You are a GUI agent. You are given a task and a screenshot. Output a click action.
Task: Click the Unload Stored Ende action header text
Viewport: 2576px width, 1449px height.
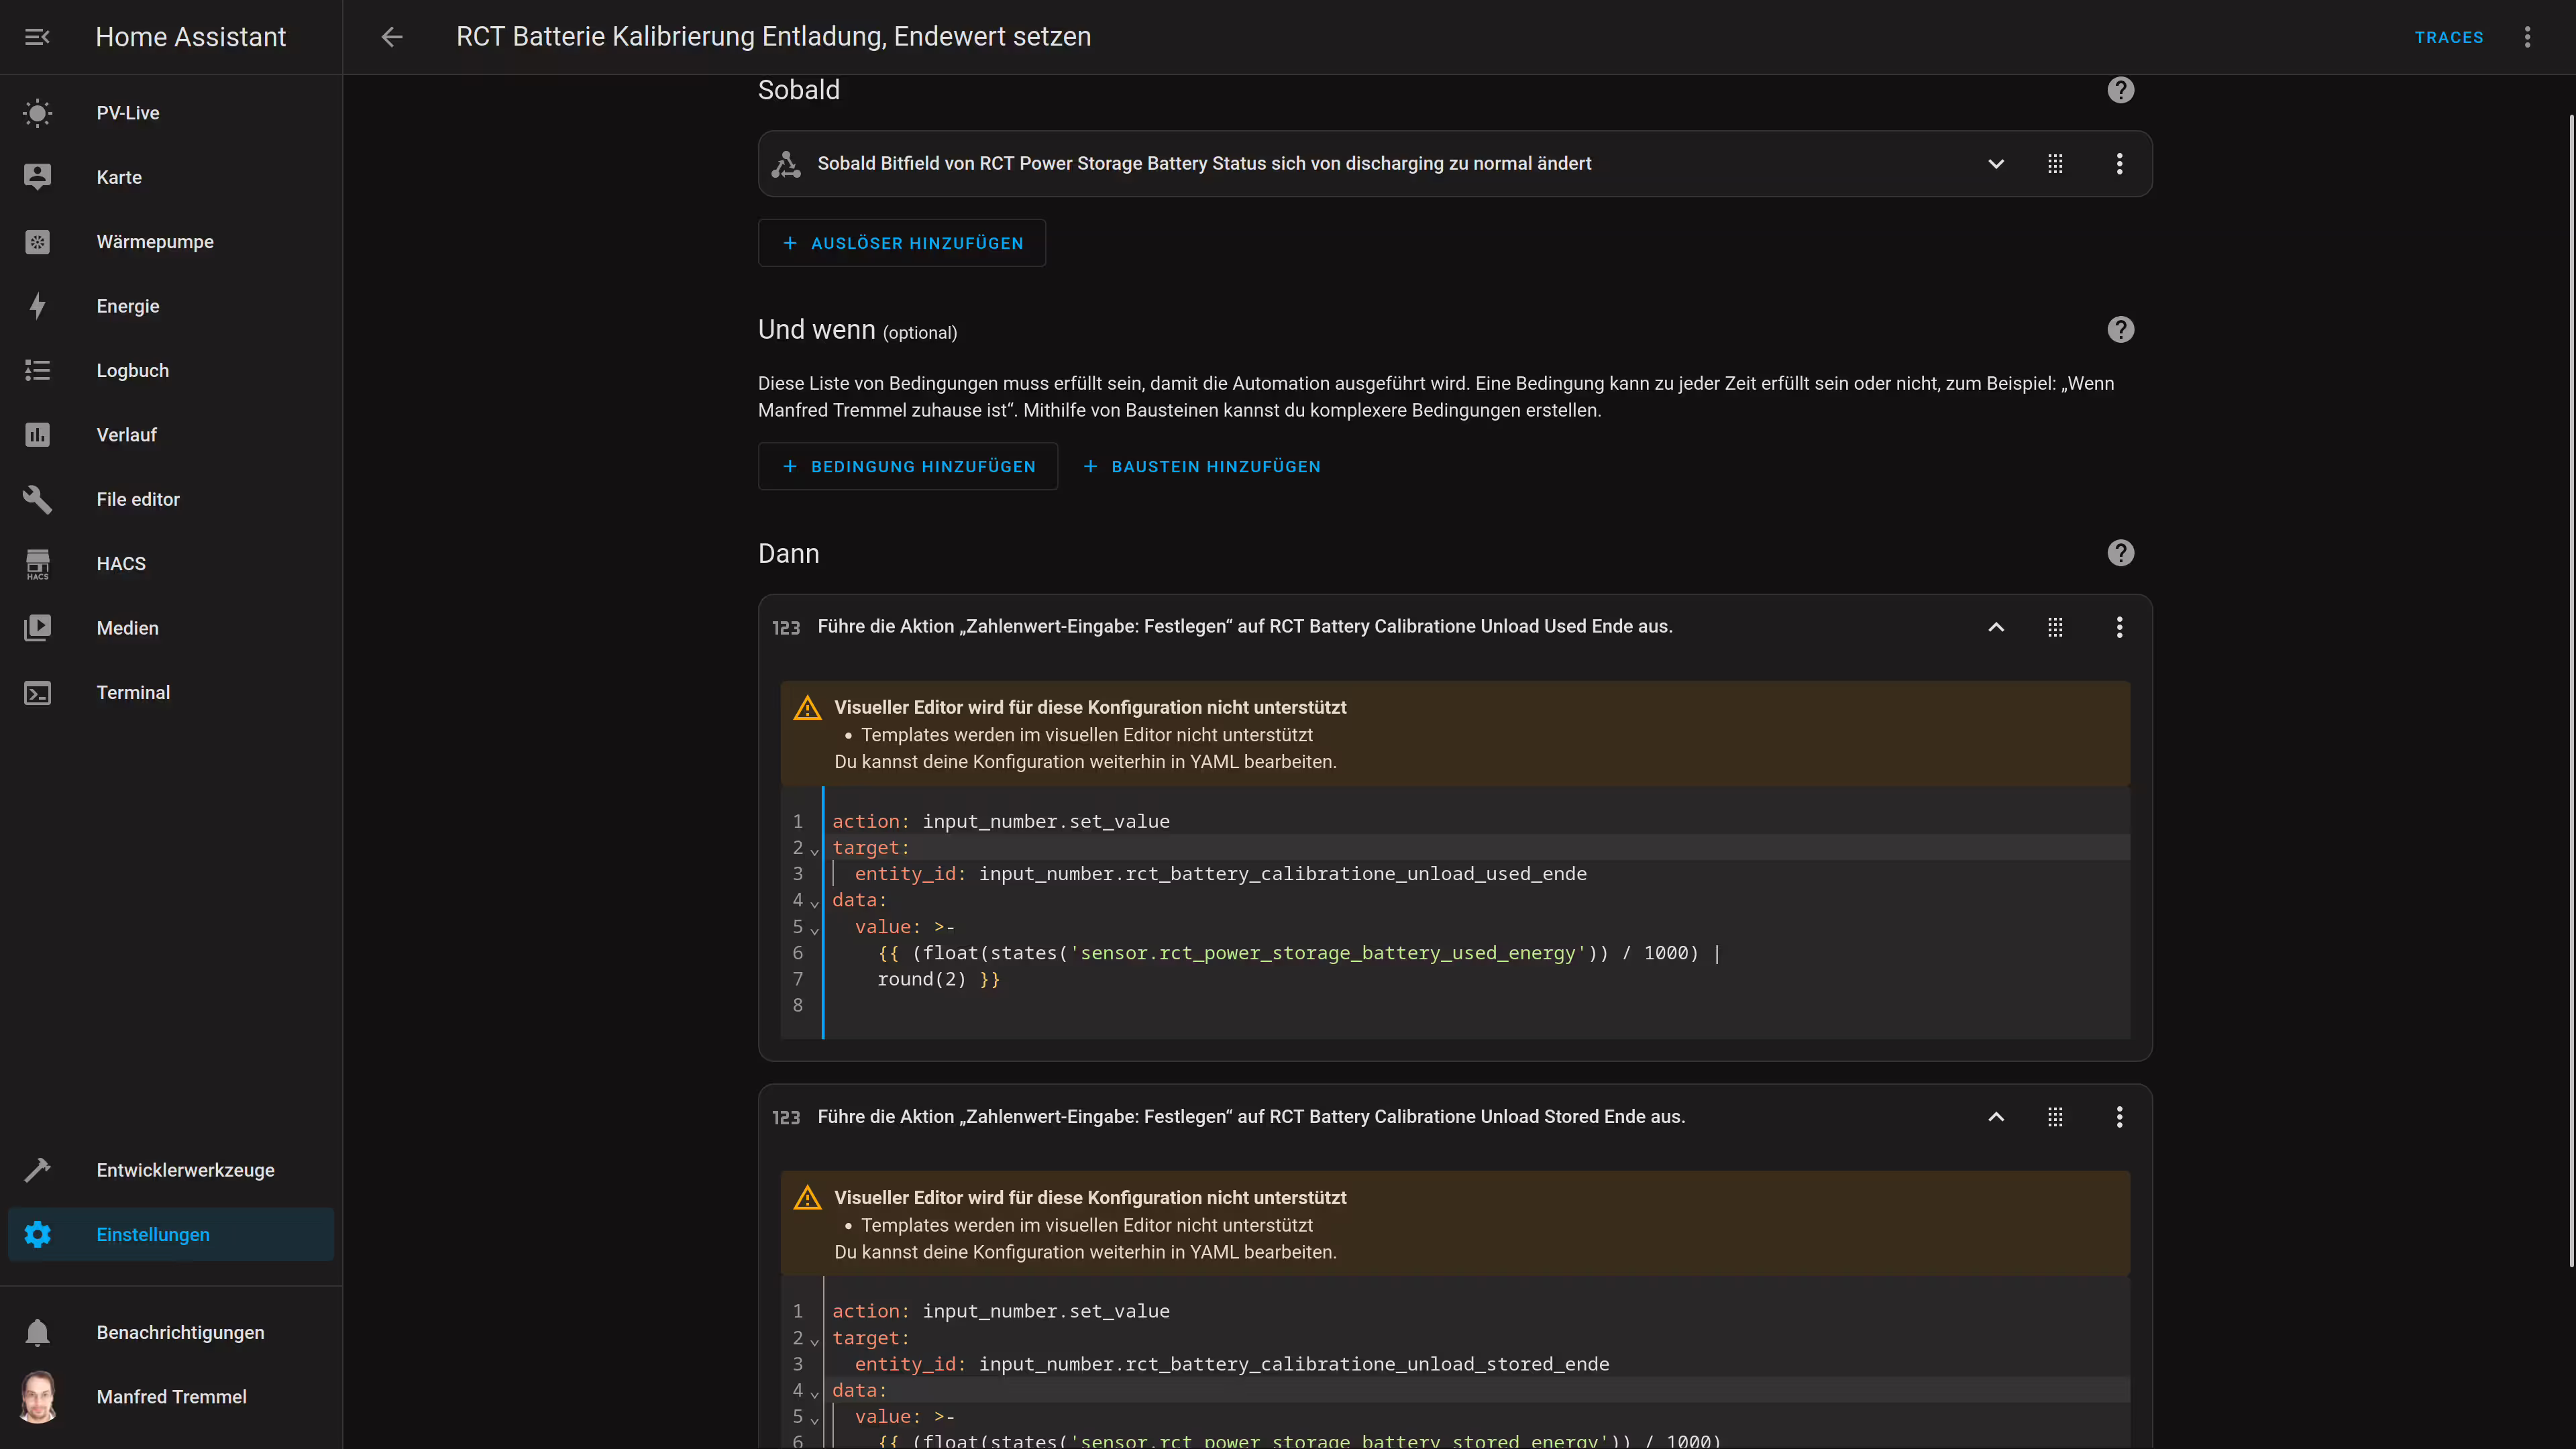[1251, 1117]
